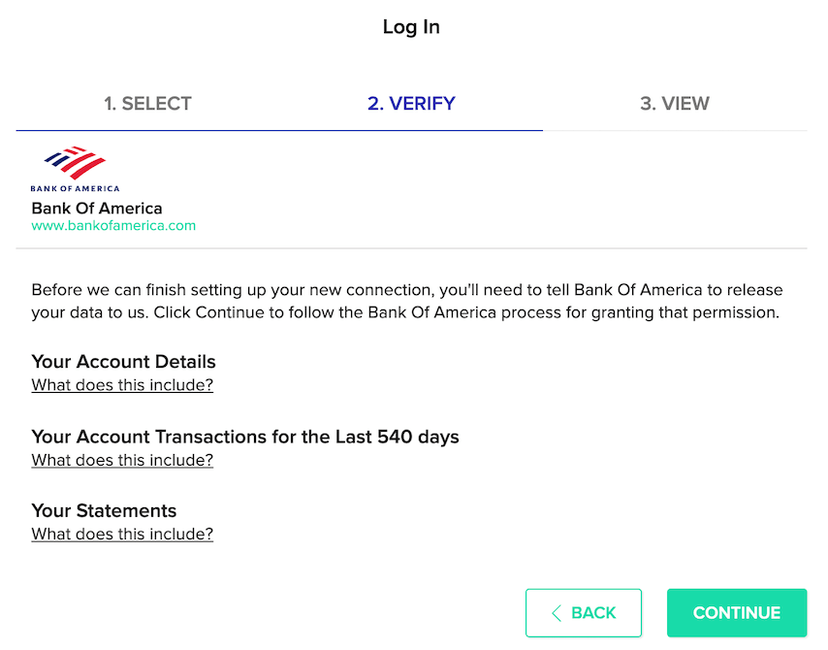Click the divider line below the bank website link
Viewport: 828px width, 650px height.
pyautogui.click(x=411, y=248)
